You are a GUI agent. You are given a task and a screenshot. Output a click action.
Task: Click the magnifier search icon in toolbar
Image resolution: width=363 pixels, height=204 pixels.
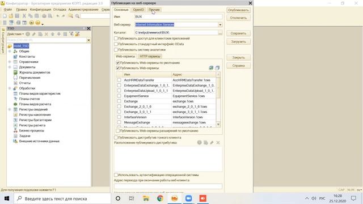click(x=77, y=16)
